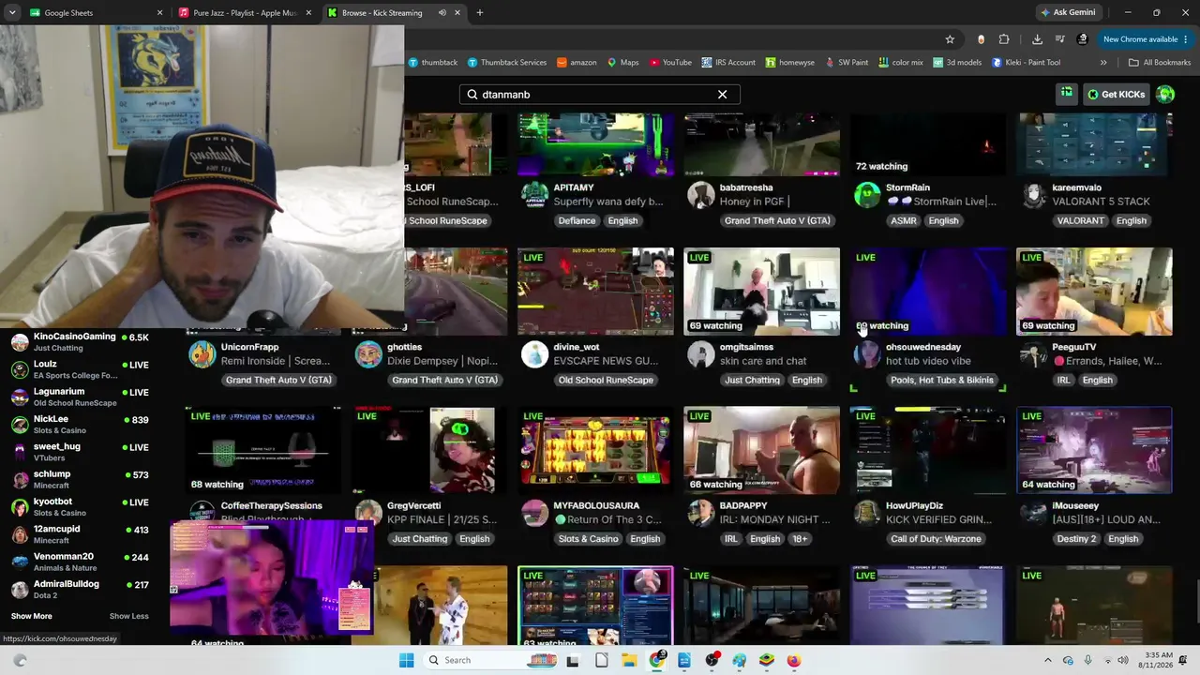Select the ASMR category tag under StormRain
Image resolution: width=1200 pixels, height=675 pixels.
[x=904, y=221]
